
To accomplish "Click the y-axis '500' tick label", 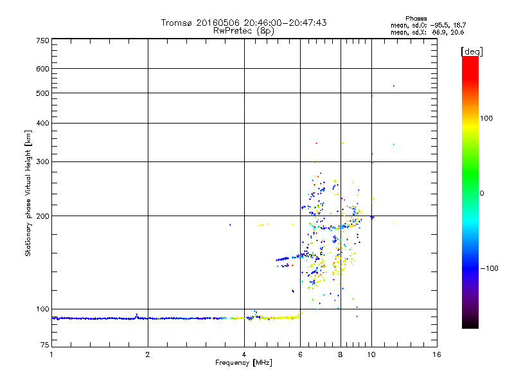I will [42, 93].
